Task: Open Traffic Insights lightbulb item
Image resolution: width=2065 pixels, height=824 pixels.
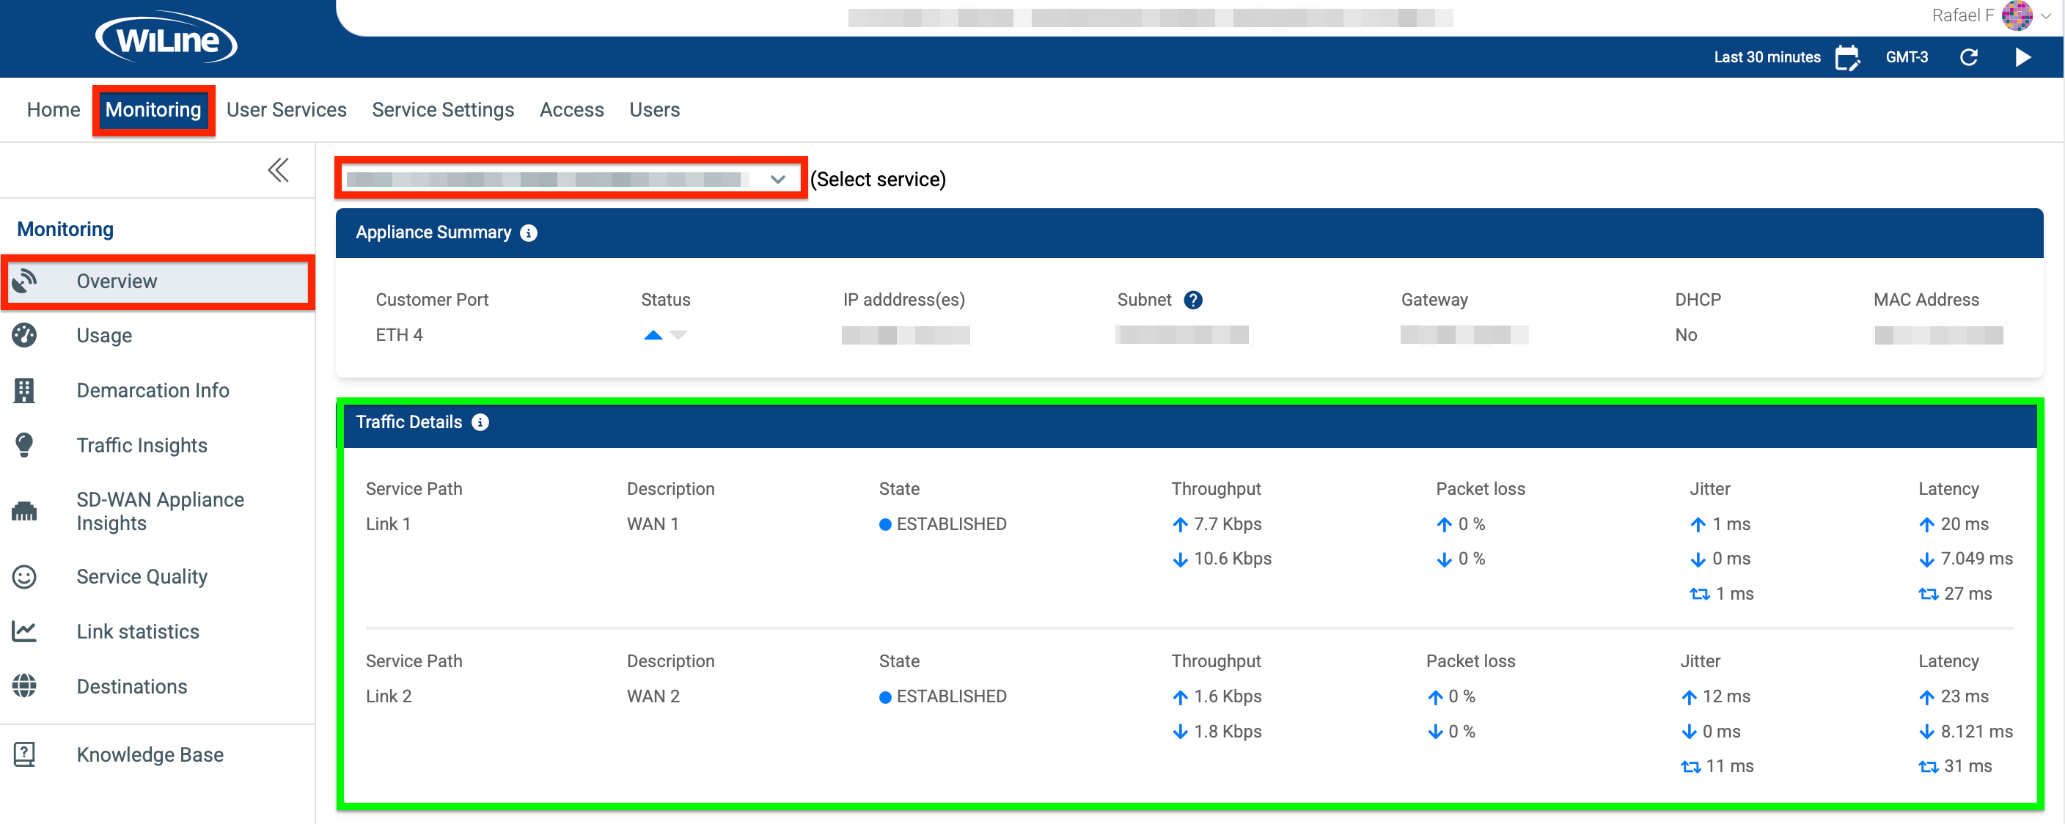Action: click(142, 446)
